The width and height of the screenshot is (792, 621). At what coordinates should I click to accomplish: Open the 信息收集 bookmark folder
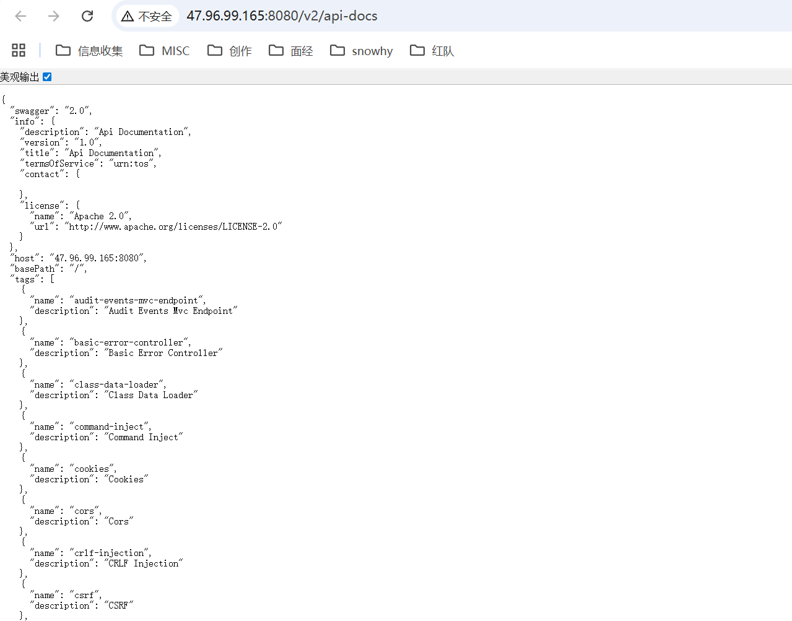tap(89, 51)
